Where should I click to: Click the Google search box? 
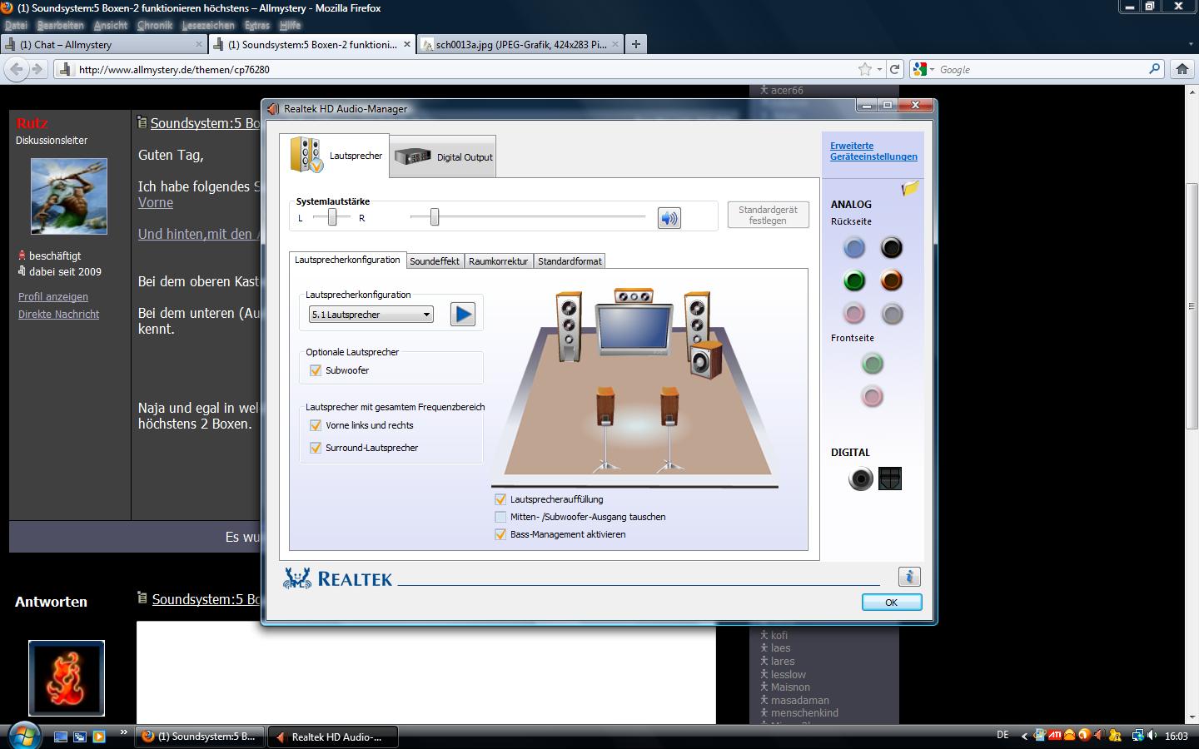pyautogui.click(x=1041, y=70)
